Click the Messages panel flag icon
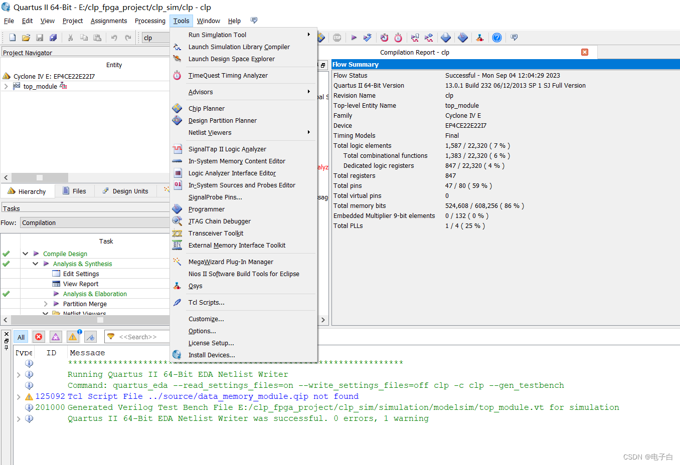Viewport: 680px width, 465px height. (90, 337)
